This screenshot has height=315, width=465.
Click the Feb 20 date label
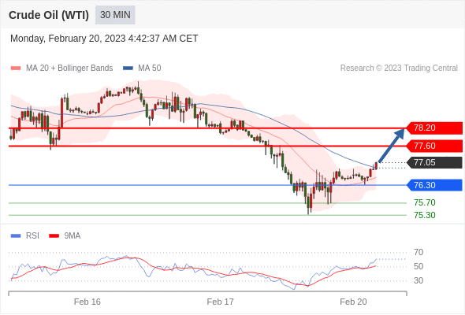coord(353,302)
